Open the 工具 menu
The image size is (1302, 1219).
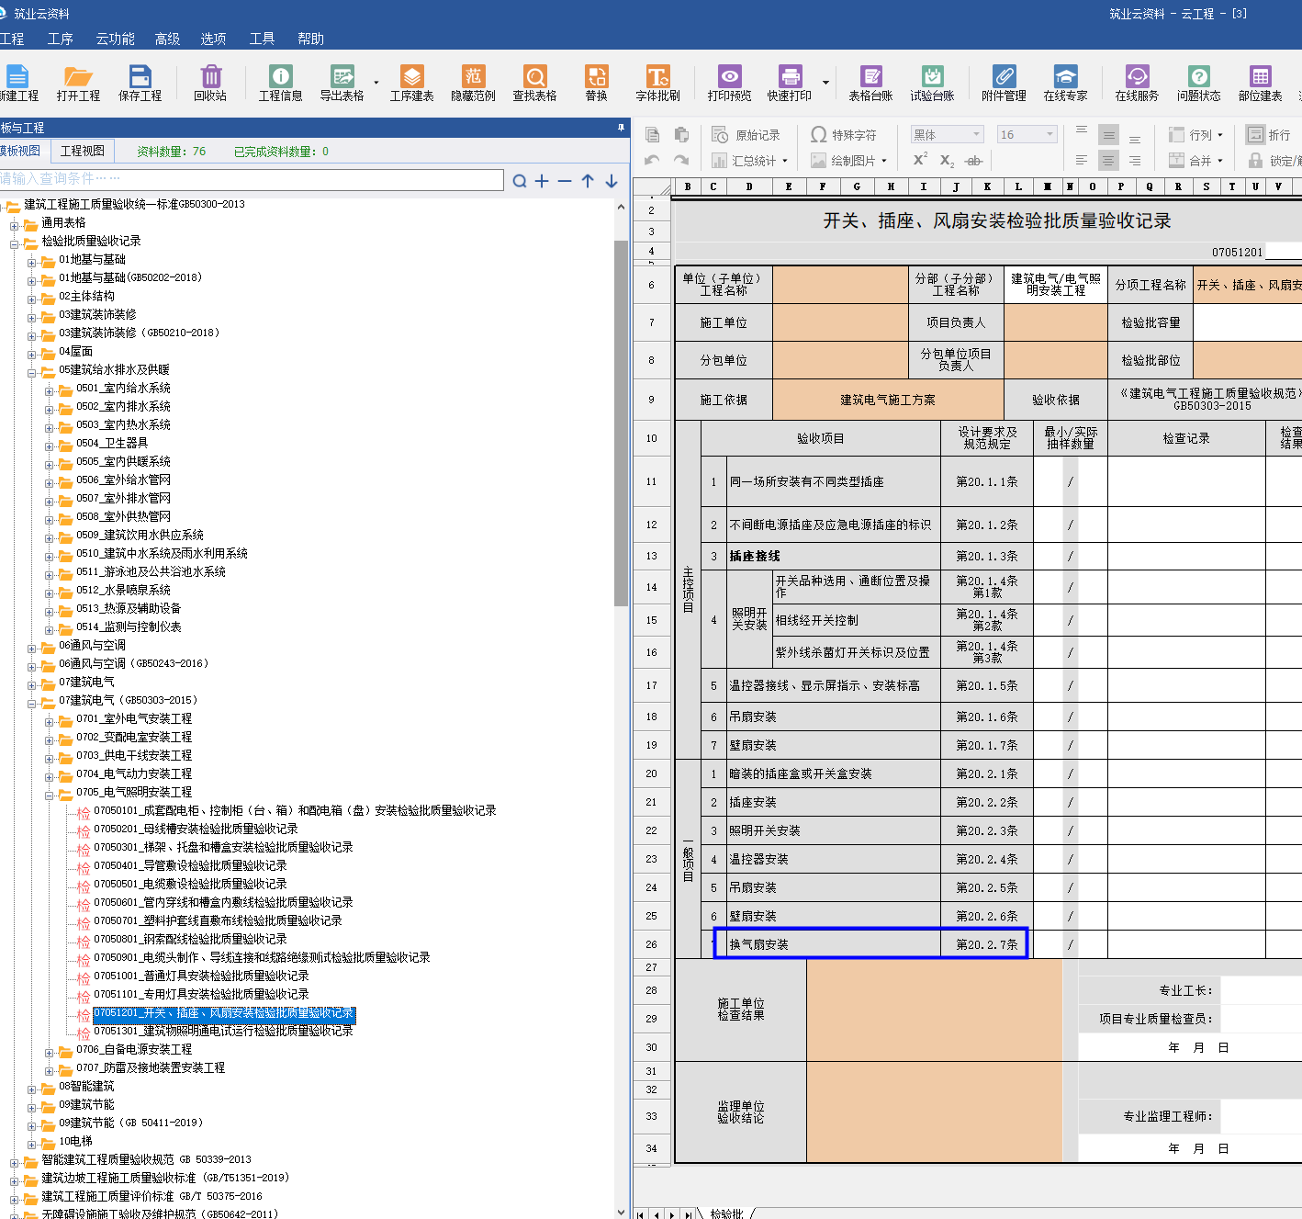tap(262, 39)
